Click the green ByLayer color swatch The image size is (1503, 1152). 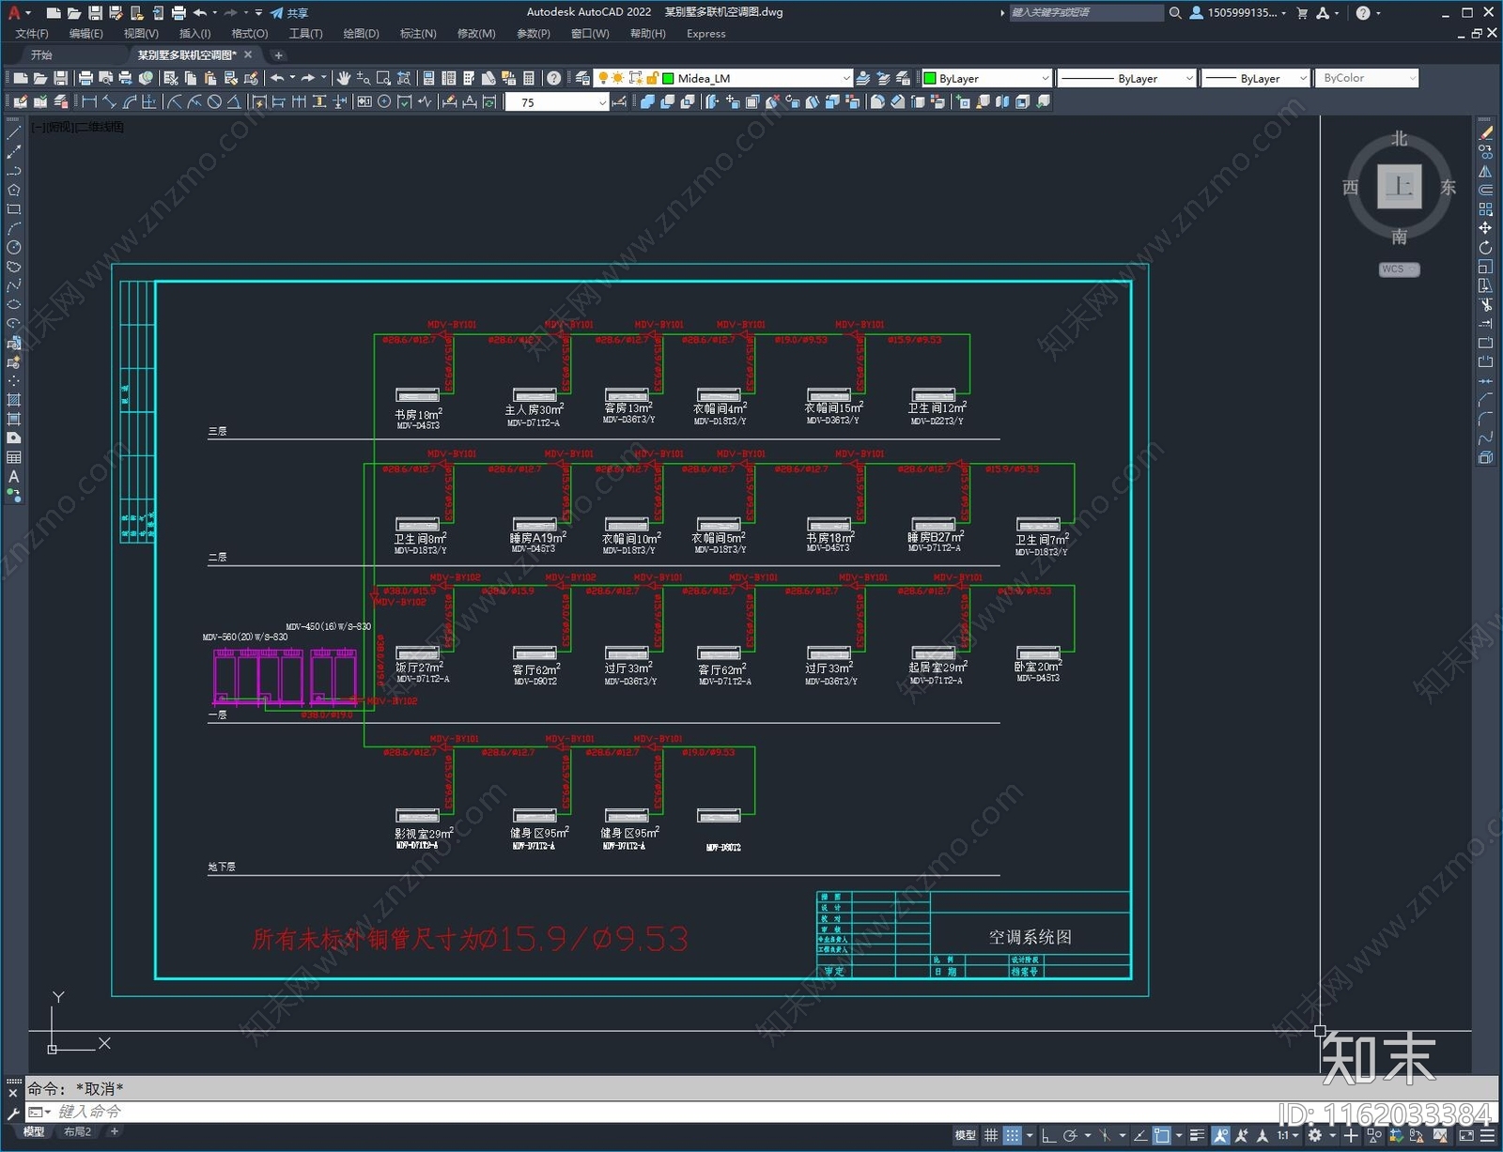pos(930,79)
